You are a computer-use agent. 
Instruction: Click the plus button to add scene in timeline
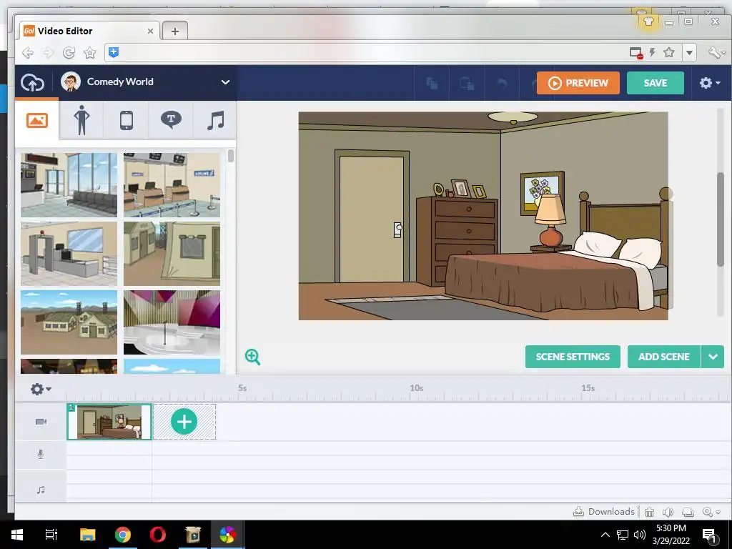pyautogui.click(x=184, y=422)
